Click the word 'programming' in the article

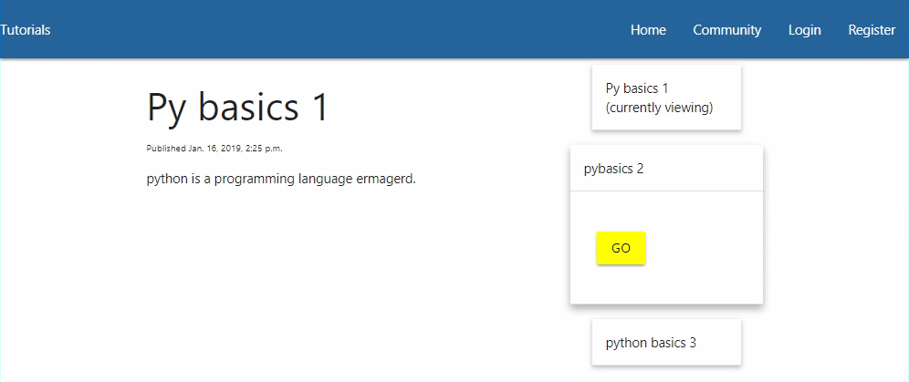point(250,179)
